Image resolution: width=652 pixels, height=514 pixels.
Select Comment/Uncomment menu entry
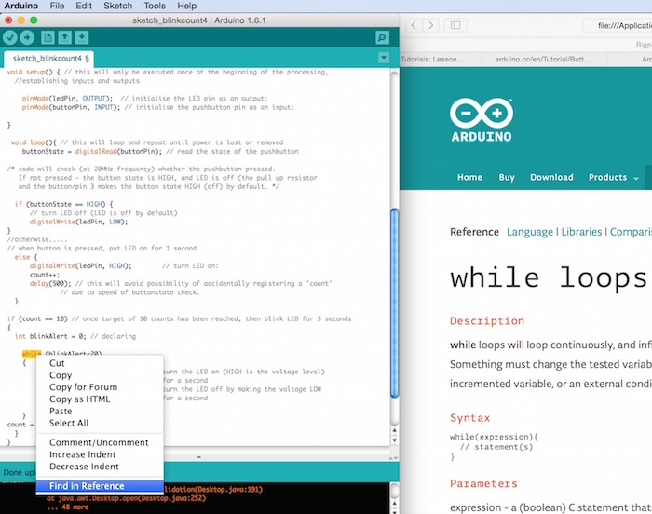coord(100,442)
